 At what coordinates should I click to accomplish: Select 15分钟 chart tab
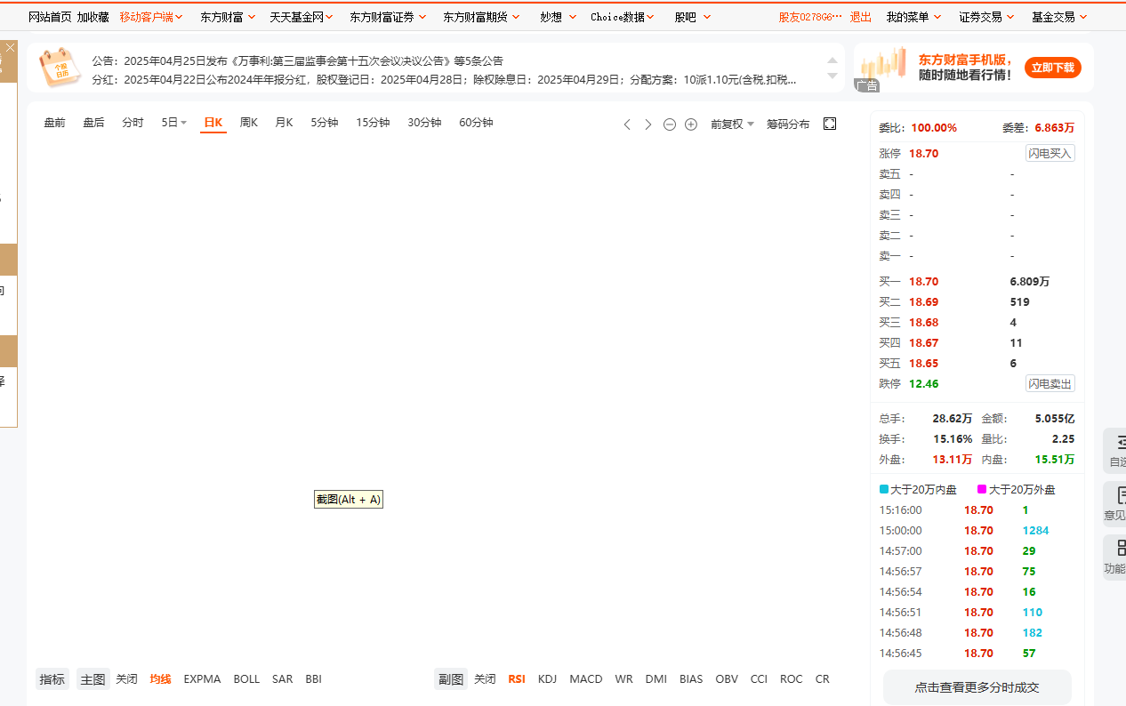[373, 123]
